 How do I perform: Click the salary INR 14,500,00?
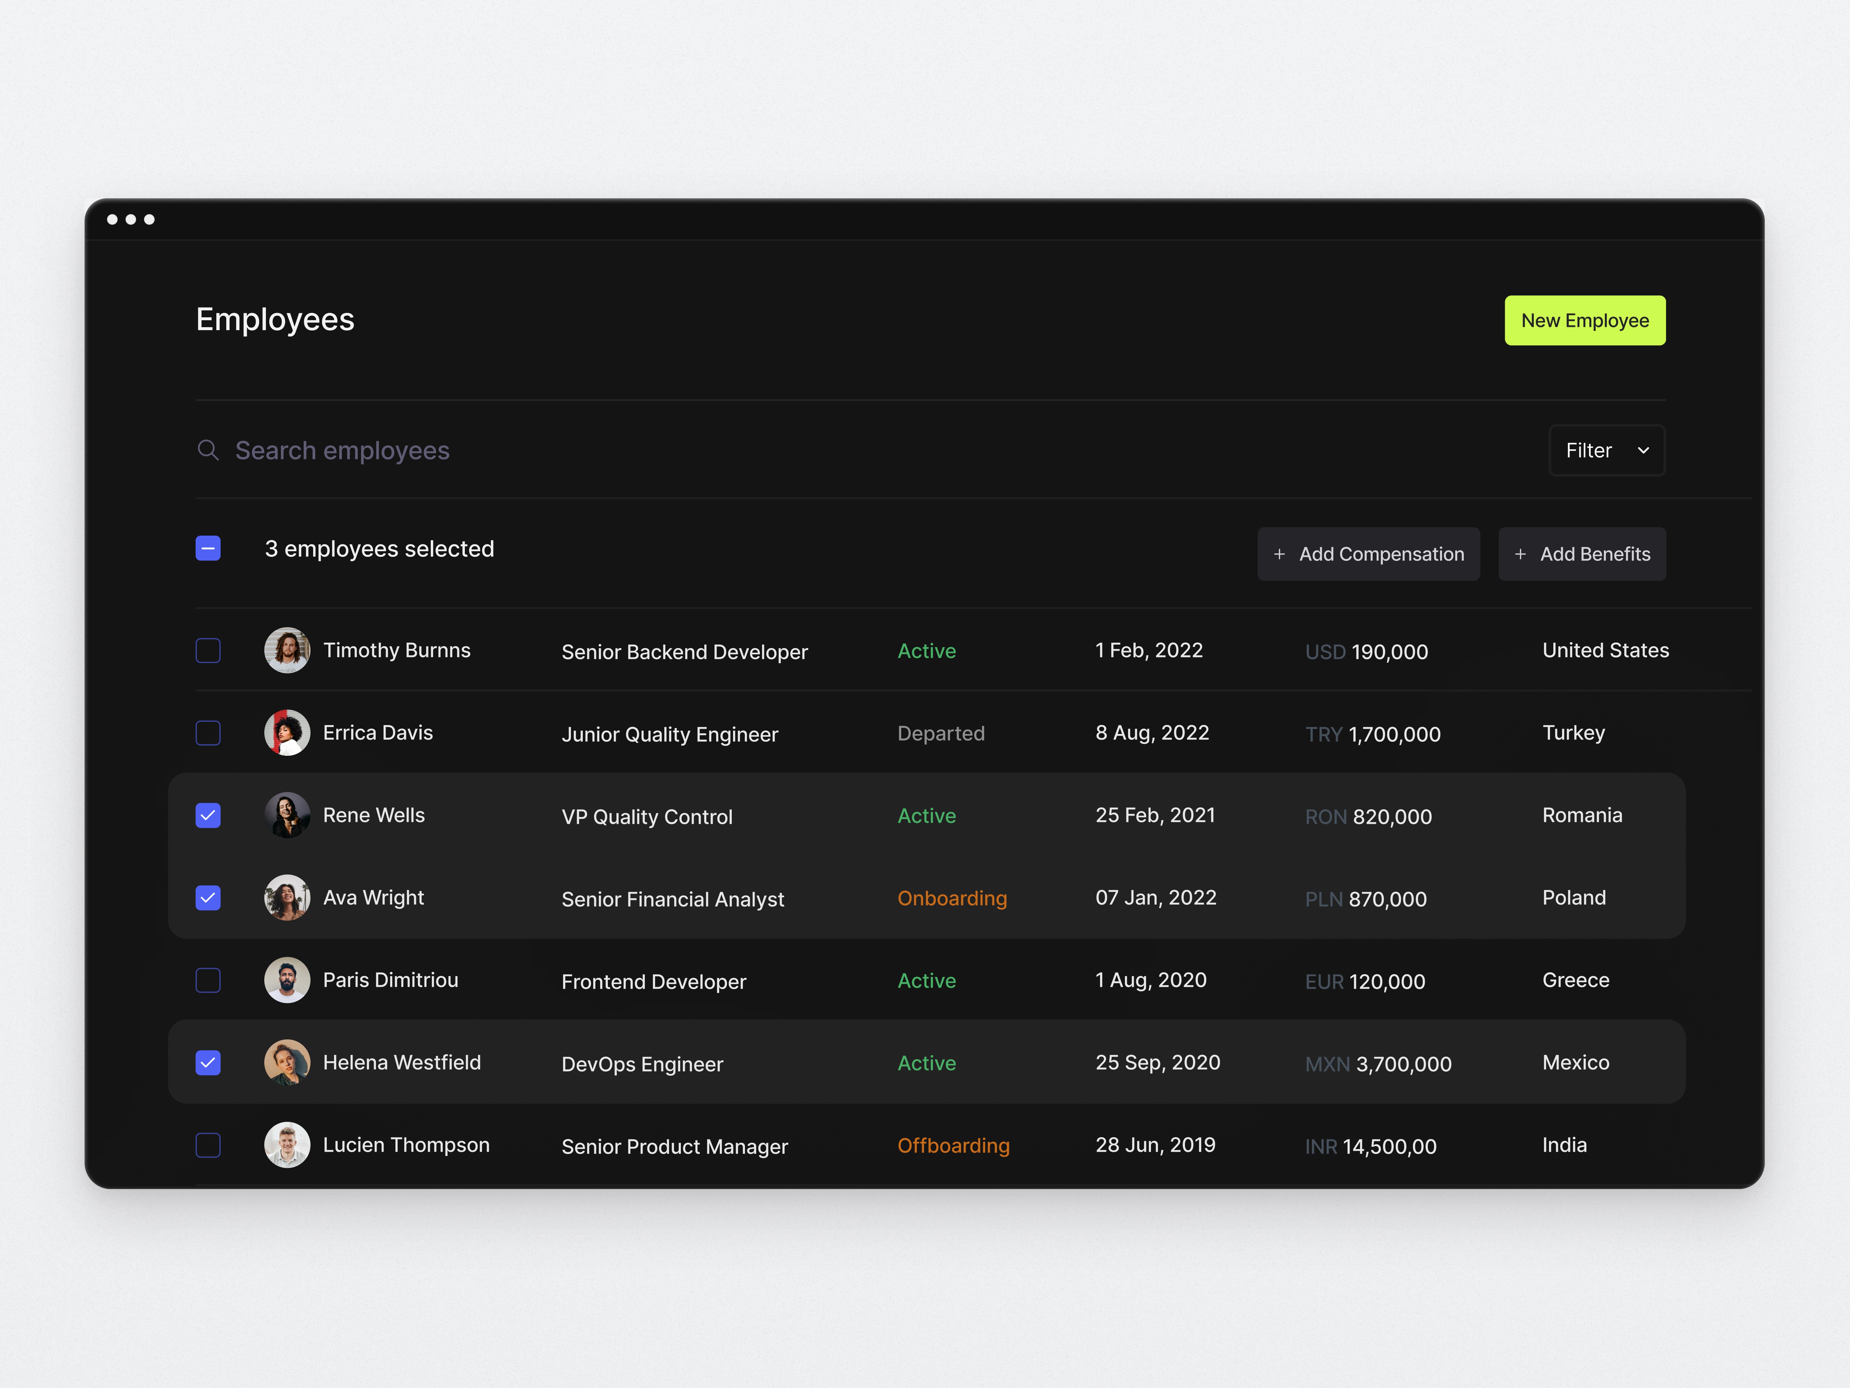1371,1146
